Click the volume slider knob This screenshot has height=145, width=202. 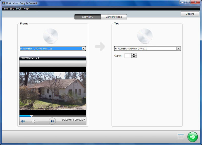33,121
